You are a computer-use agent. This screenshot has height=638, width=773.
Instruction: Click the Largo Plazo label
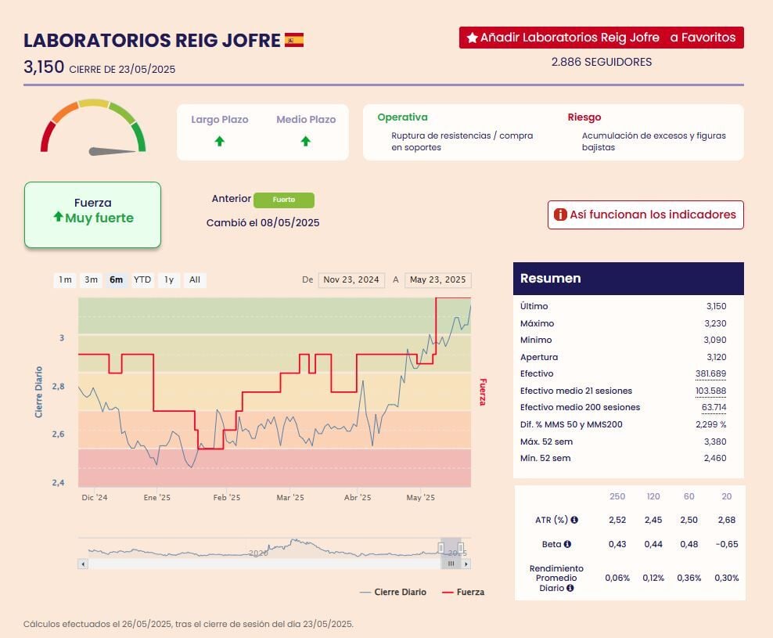point(220,120)
